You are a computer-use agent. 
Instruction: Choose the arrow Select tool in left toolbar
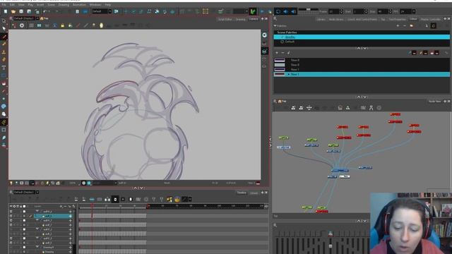click(x=4, y=28)
